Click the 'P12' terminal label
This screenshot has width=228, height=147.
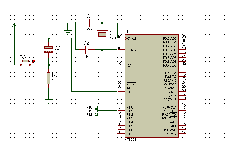pos(89,115)
